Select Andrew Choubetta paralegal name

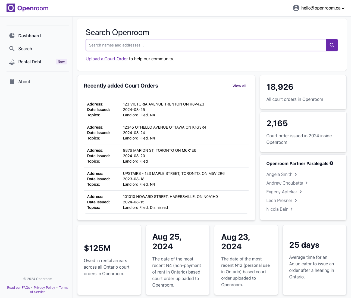coord(285,183)
